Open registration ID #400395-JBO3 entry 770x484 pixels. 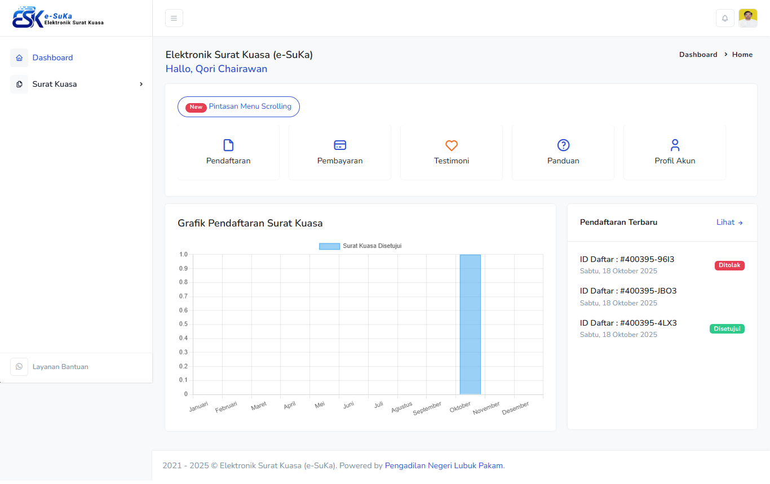(x=628, y=291)
